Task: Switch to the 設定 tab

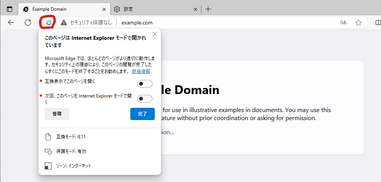Action: (x=156, y=9)
